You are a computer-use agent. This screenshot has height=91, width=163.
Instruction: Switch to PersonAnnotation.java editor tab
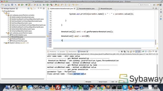point(87,9)
